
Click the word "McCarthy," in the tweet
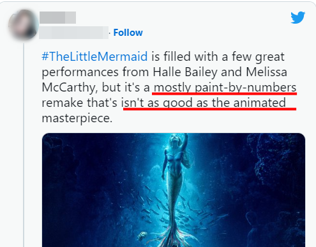(70, 88)
